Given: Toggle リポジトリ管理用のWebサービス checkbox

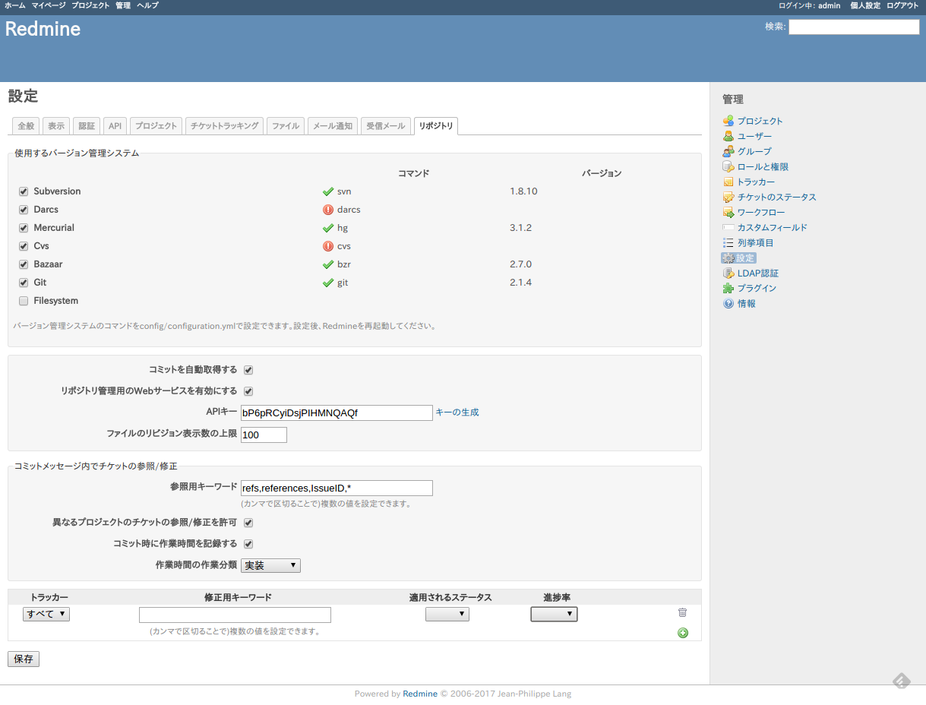Looking at the screenshot, I should click(x=248, y=391).
